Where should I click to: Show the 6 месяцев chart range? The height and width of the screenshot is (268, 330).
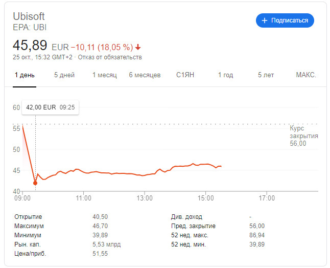[145, 75]
